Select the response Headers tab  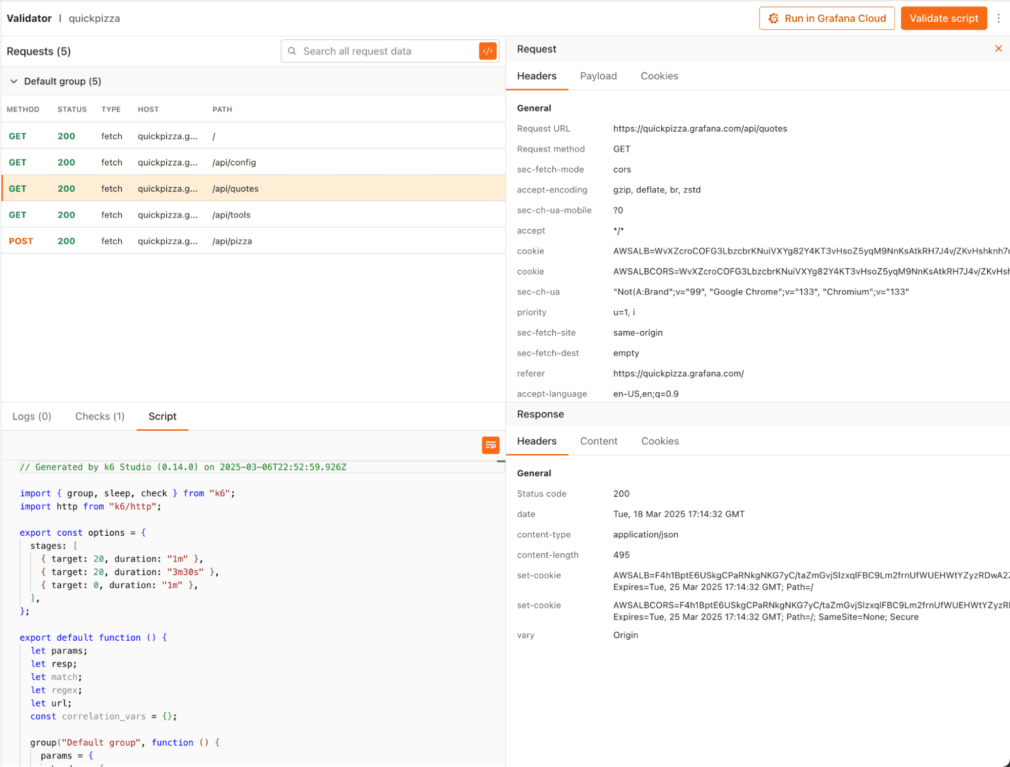coord(537,441)
